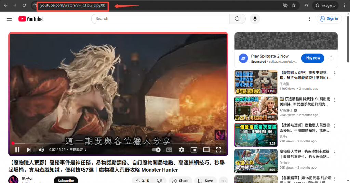The image size is (350, 183).
Task: Click the Anny胖丁 channel name
Action: coord(286,110)
